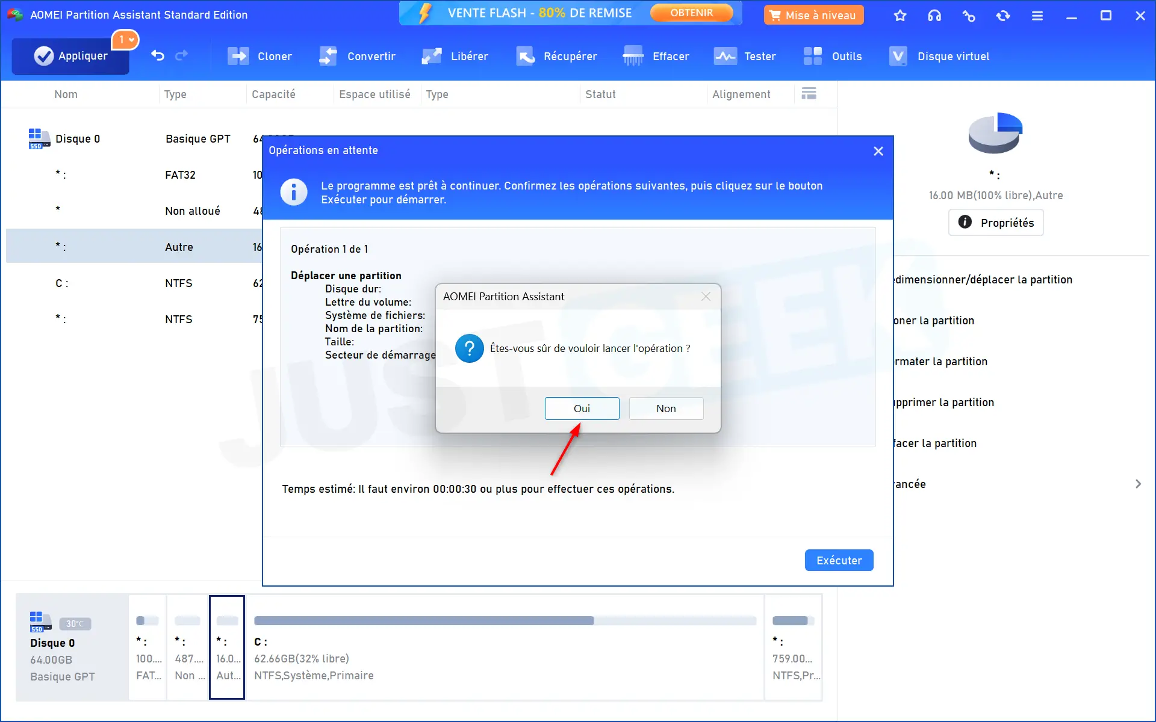The image size is (1156, 722).
Task: Choose the Effacer la partition option
Action: coord(935,443)
